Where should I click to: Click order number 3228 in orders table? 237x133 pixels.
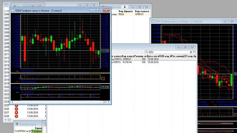coord(7,116)
